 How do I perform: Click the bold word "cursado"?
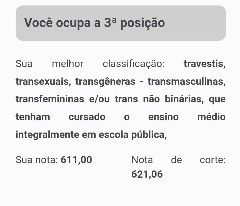(87, 117)
